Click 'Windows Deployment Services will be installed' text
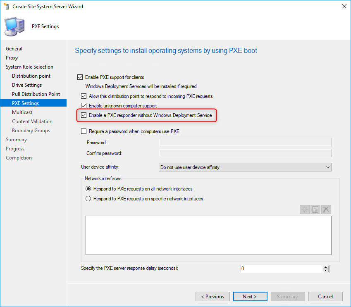The width and height of the screenshot is (351, 307). (141, 86)
